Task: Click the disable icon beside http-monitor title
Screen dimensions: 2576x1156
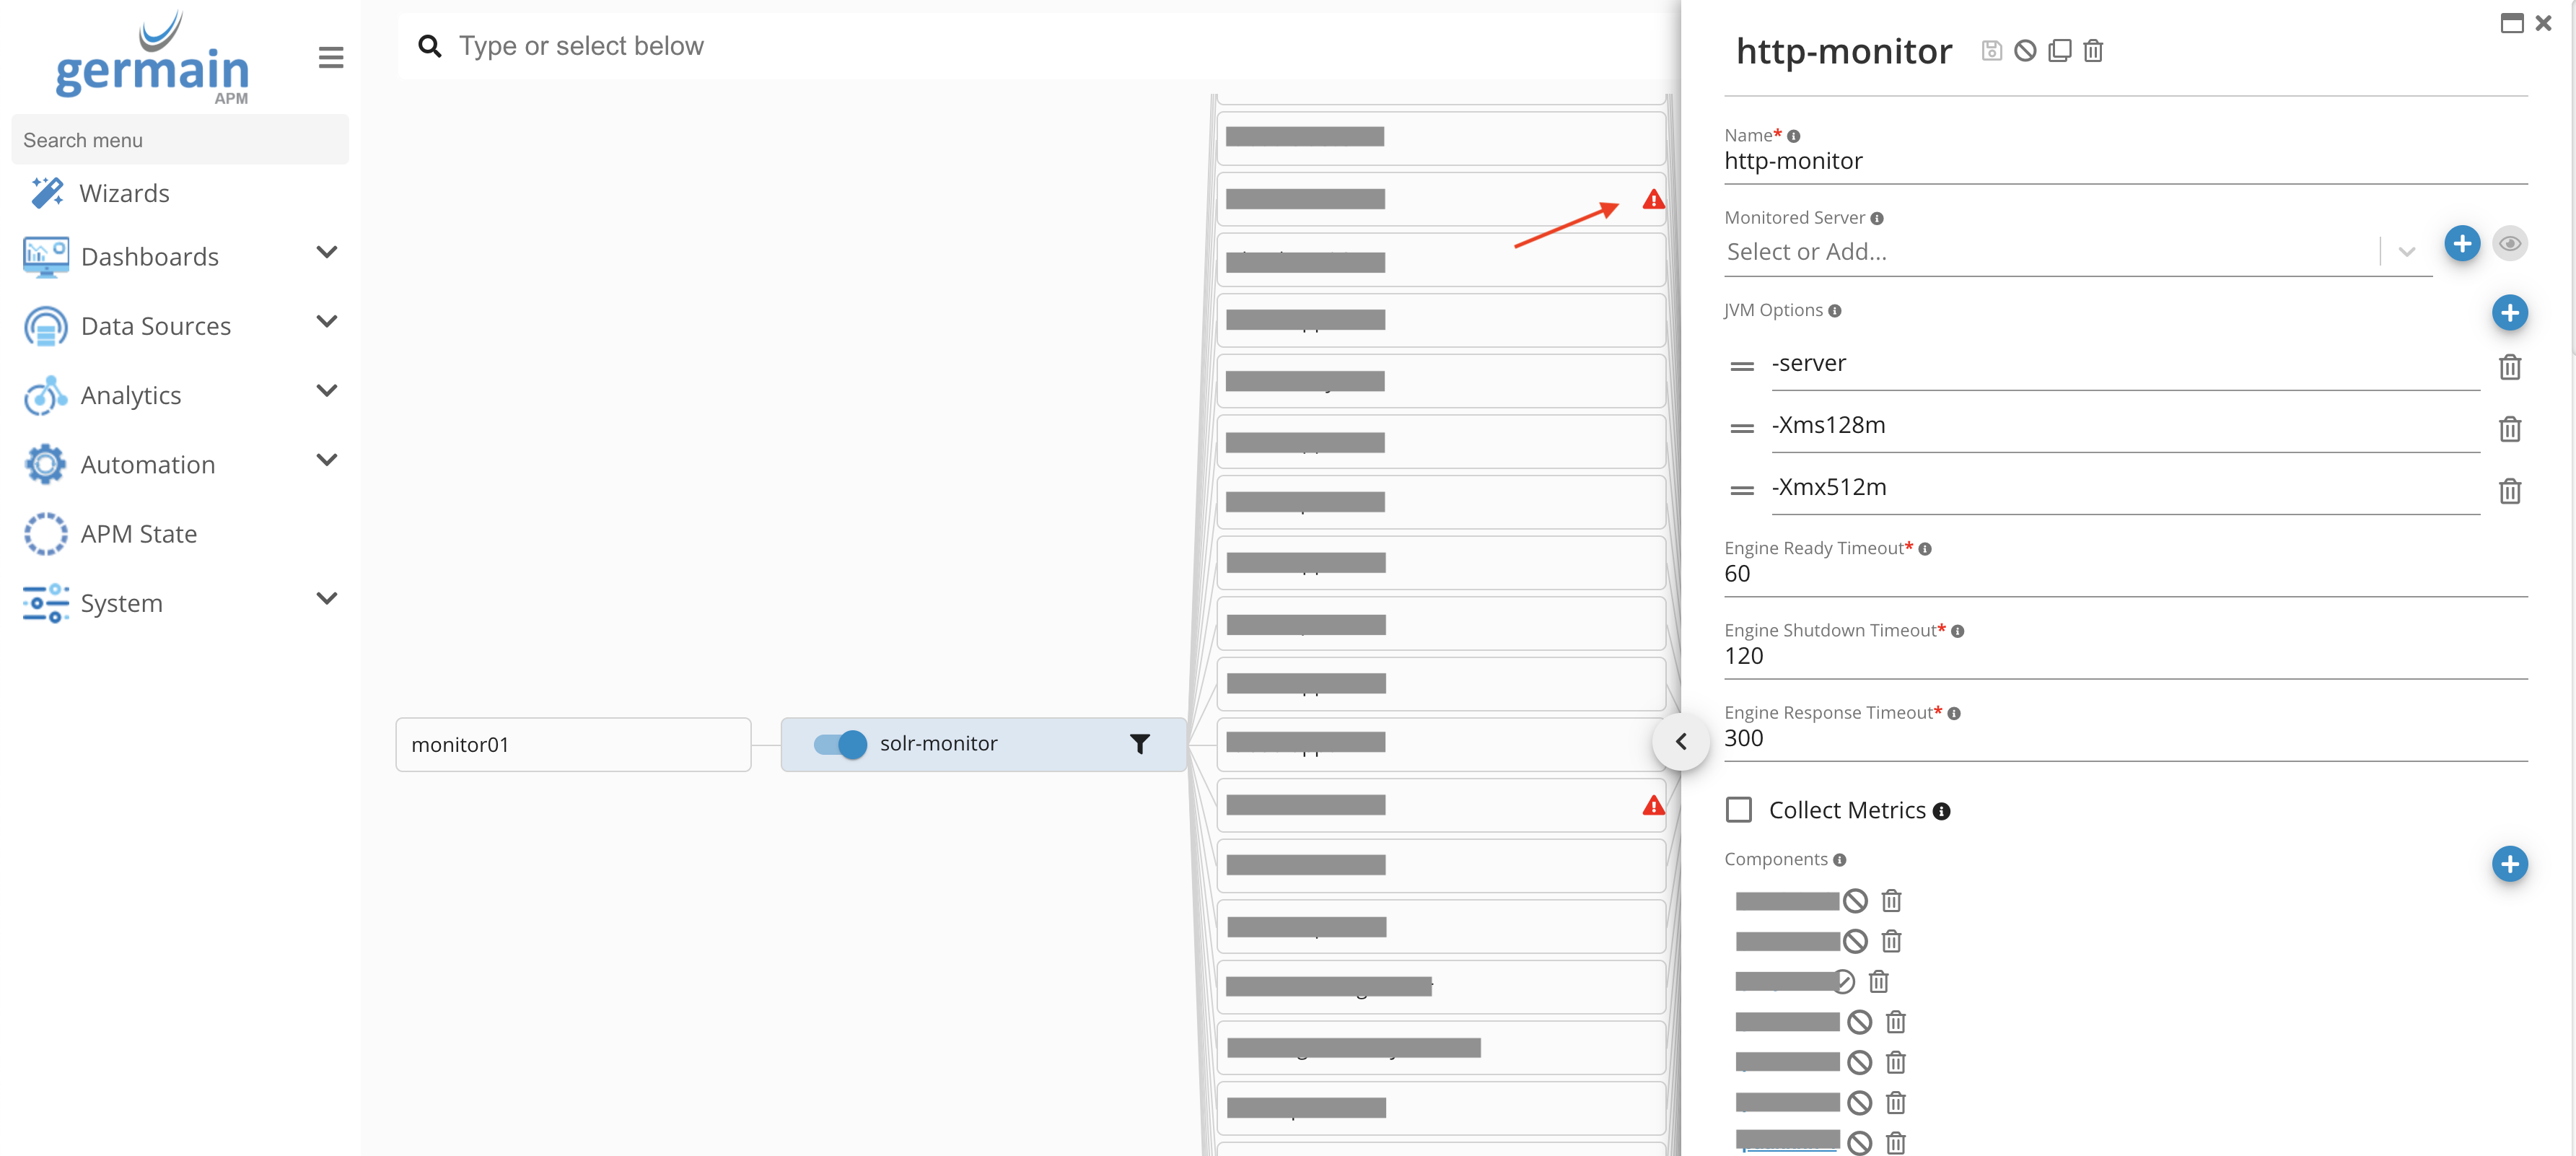Action: (x=2025, y=50)
